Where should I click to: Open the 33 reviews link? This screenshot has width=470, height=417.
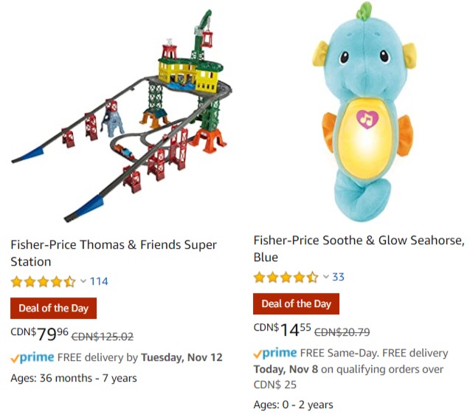coord(339,277)
